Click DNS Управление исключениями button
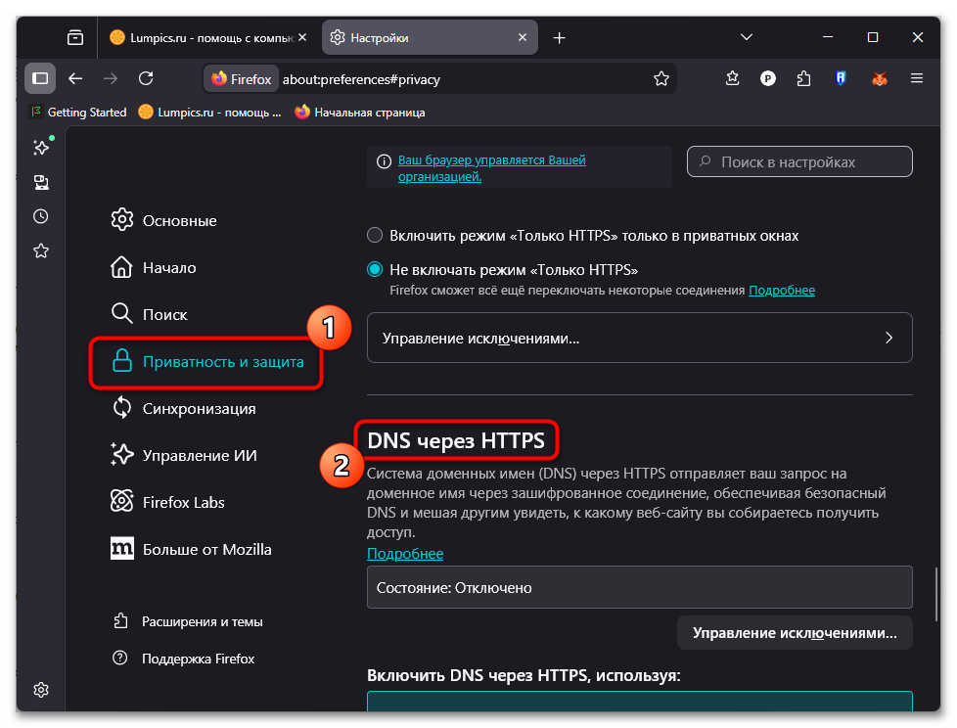This screenshot has height=728, width=957. [x=795, y=633]
